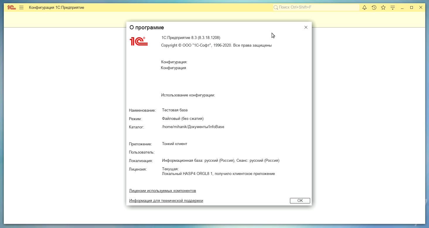Click the Пользователь: label
This screenshot has height=228, width=429.
[x=142, y=152]
